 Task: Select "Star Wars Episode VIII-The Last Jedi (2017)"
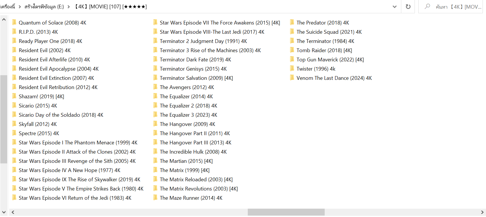pyautogui.click(x=212, y=32)
